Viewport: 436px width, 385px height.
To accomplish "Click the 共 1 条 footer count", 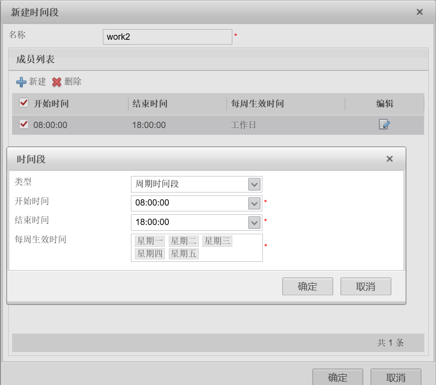I will 390,343.
